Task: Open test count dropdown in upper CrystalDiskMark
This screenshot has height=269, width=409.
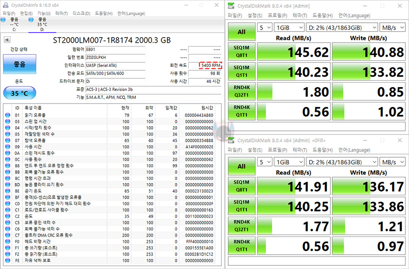Action: pyautogui.click(x=264, y=27)
